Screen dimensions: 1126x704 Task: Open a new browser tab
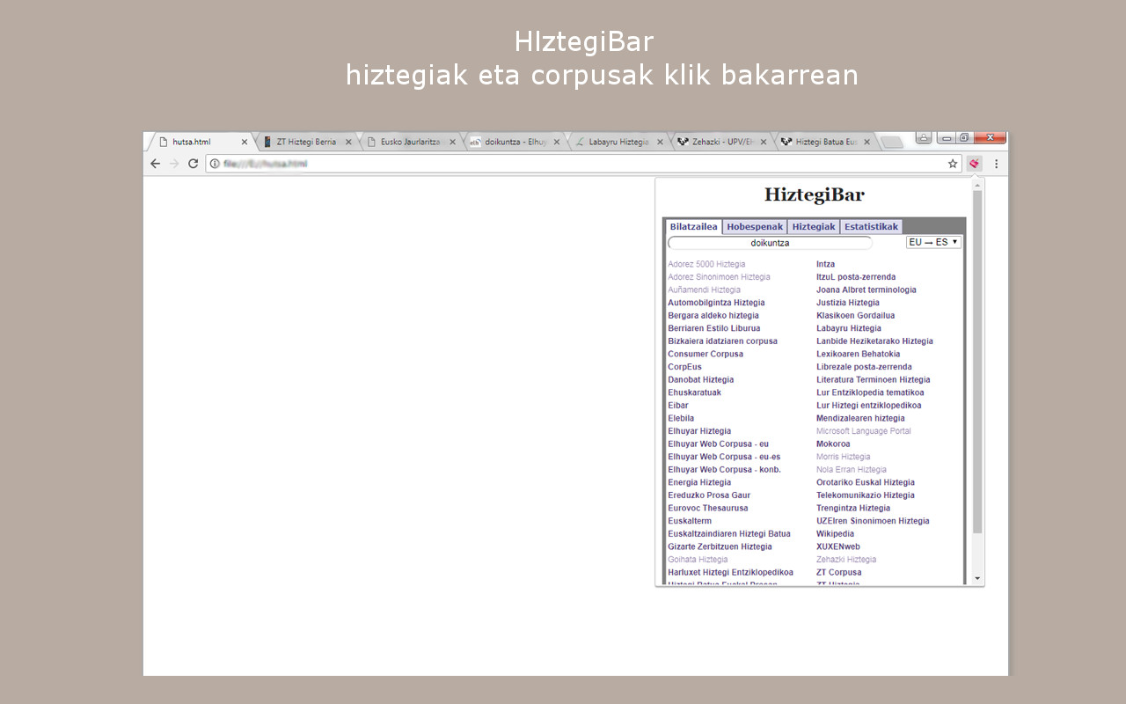(x=890, y=141)
